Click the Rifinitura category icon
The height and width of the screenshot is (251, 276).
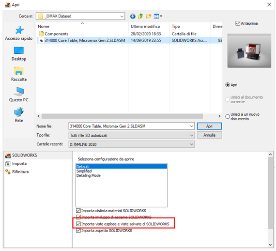coord(8,172)
